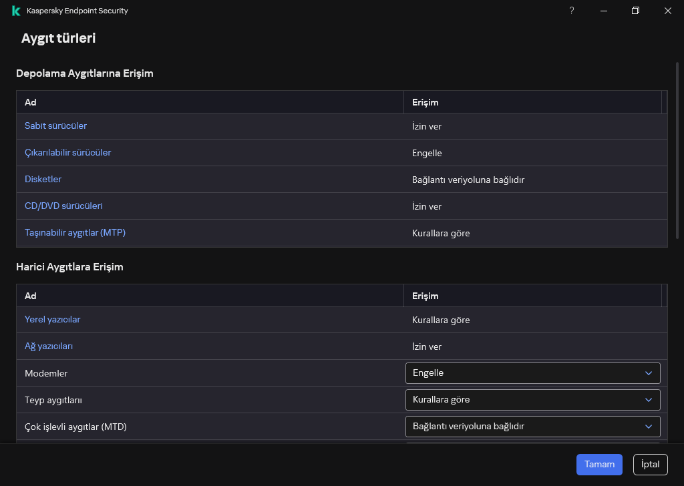Image resolution: width=684 pixels, height=486 pixels.
Task: Open the Ağ yazıcıları link
Action: [x=49, y=346]
